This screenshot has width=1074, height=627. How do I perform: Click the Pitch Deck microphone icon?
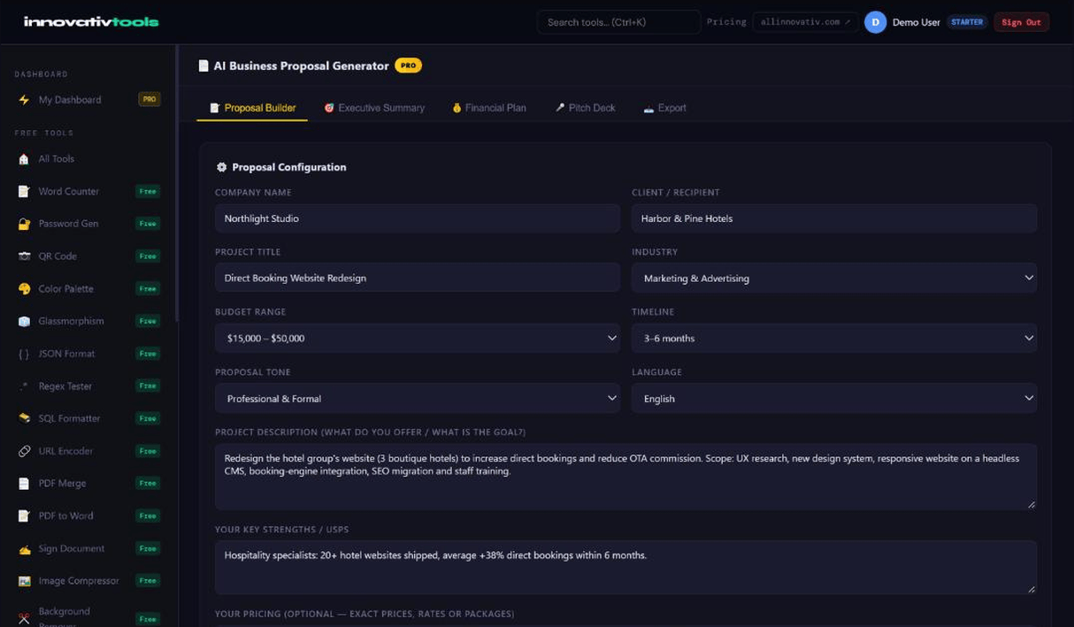click(560, 108)
